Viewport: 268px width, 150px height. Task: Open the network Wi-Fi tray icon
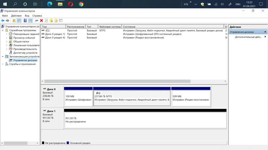click(216, 4)
